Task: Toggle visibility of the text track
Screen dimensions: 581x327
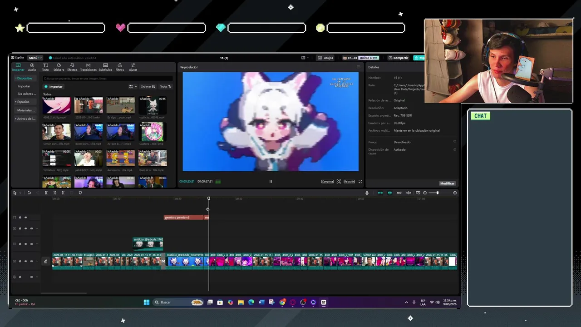Action: tap(25, 218)
